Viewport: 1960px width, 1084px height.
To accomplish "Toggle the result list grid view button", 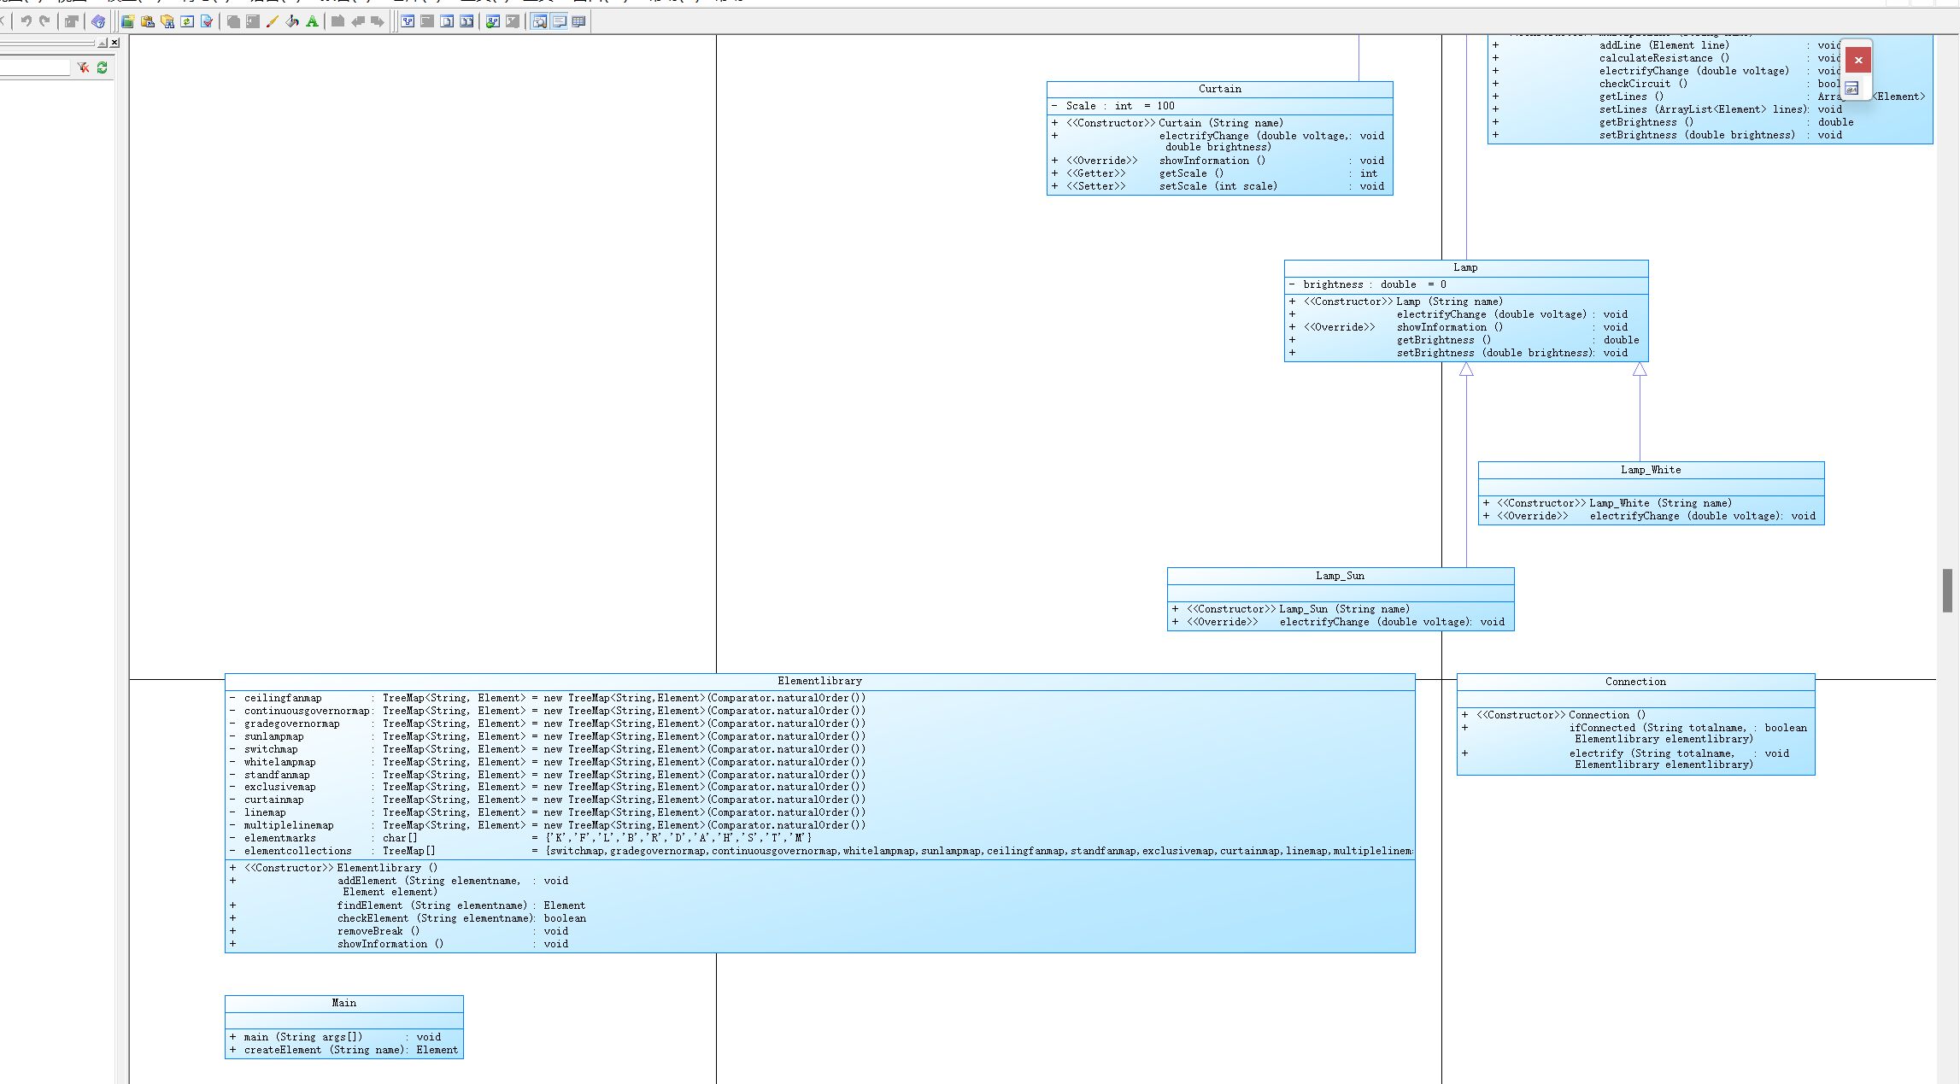I will pyautogui.click(x=578, y=21).
